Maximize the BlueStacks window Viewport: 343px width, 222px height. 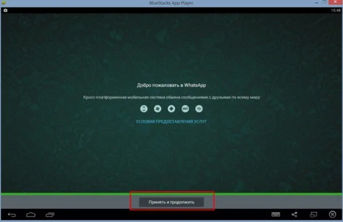click(x=324, y=2)
